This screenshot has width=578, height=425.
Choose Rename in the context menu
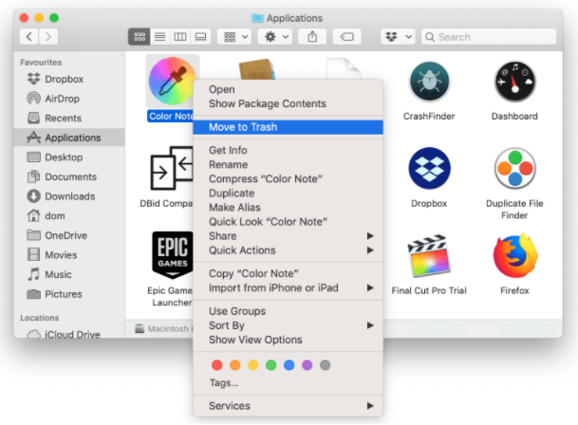[x=288, y=164]
